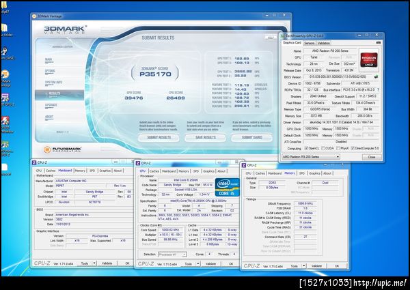The image size is (410, 290).
Task: Open the Sensors tab in GPU-Z
Action: point(309,43)
